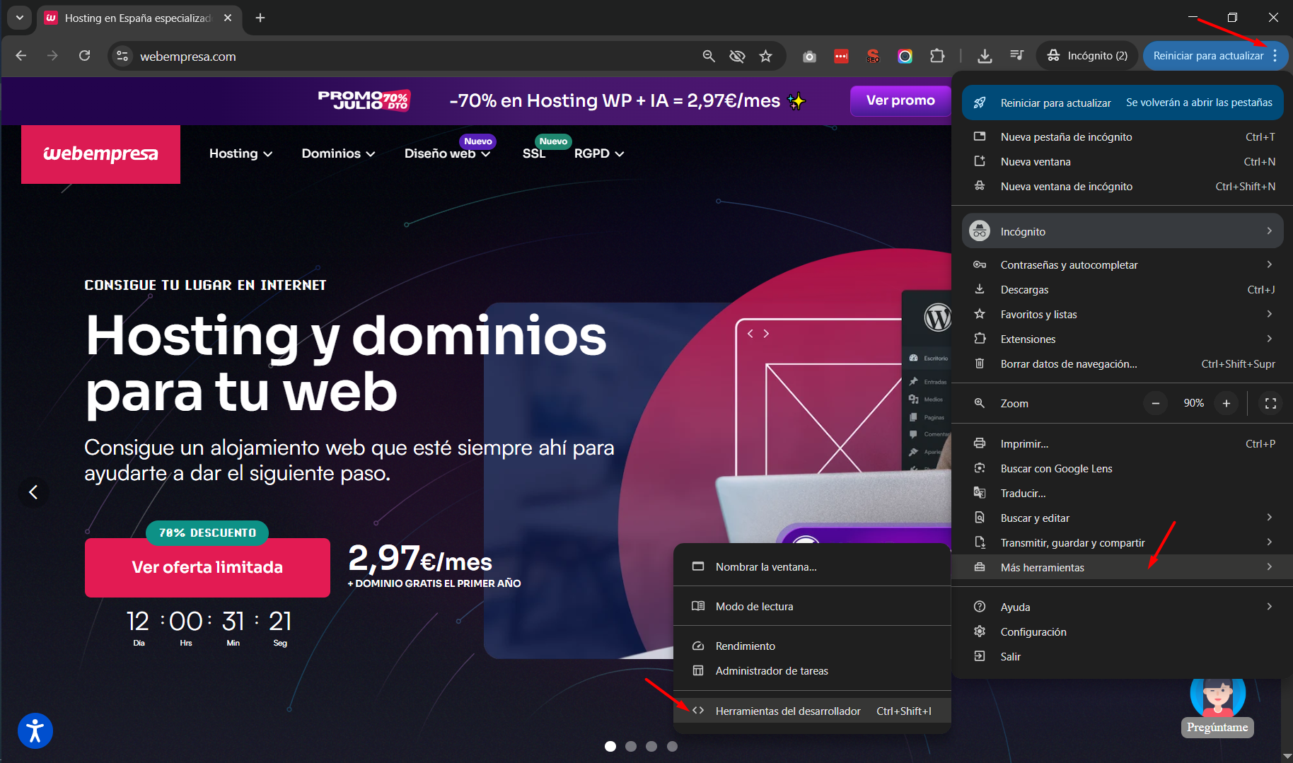Select Modo de lectura option
This screenshot has height=763, width=1293.
[812, 606]
